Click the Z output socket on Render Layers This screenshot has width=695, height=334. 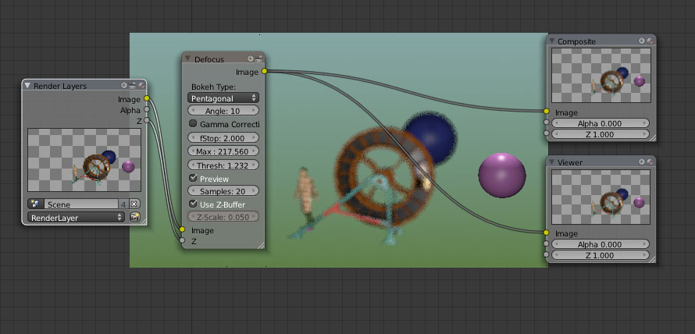point(147,121)
